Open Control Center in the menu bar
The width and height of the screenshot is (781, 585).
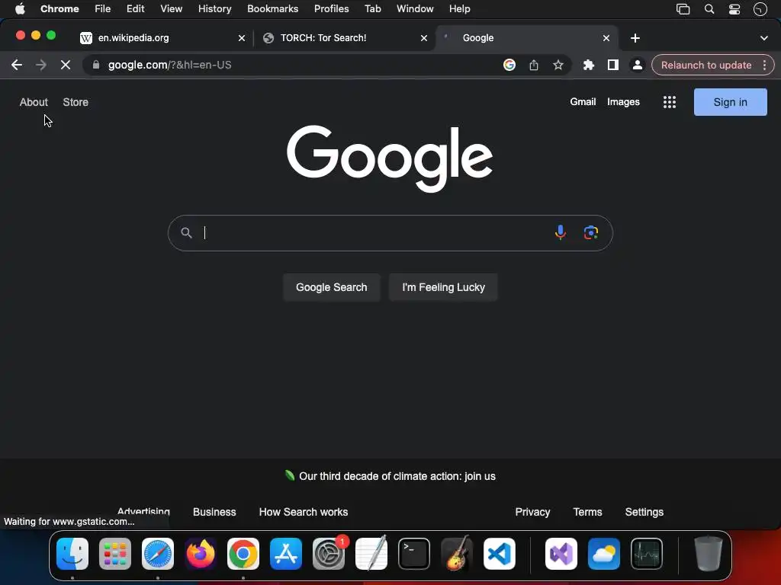click(x=734, y=9)
